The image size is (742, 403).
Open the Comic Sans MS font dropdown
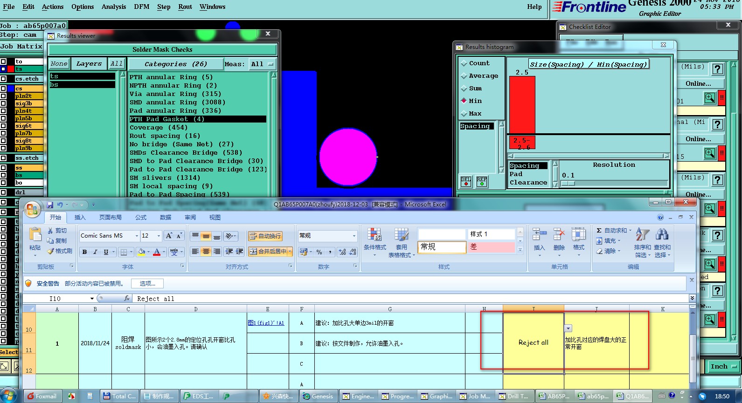click(137, 236)
